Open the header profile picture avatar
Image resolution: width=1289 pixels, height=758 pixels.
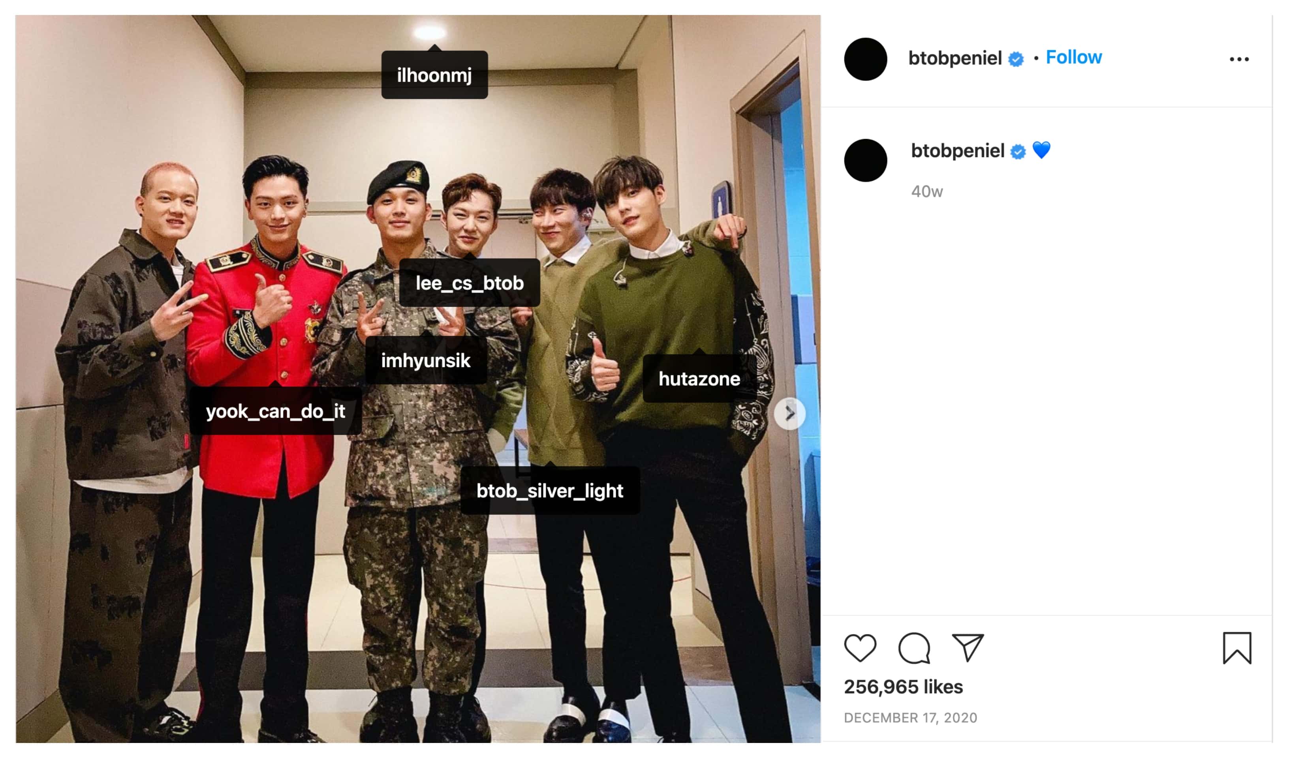(x=866, y=59)
